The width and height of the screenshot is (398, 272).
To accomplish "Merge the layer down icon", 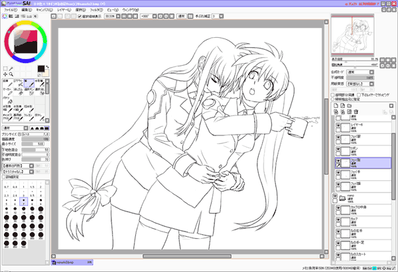I will pos(343,111).
